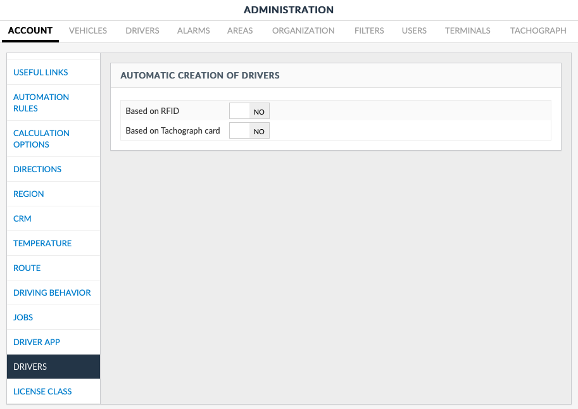Toggle the Based on RFID switch
This screenshot has width=578, height=409.
[x=249, y=111]
